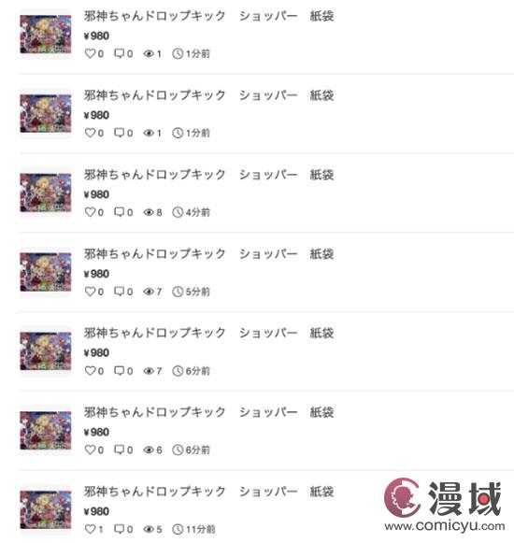Screen dimensions: 514x543
Task: Click the eye views icon on the 11分前 listing
Action: click(x=149, y=529)
